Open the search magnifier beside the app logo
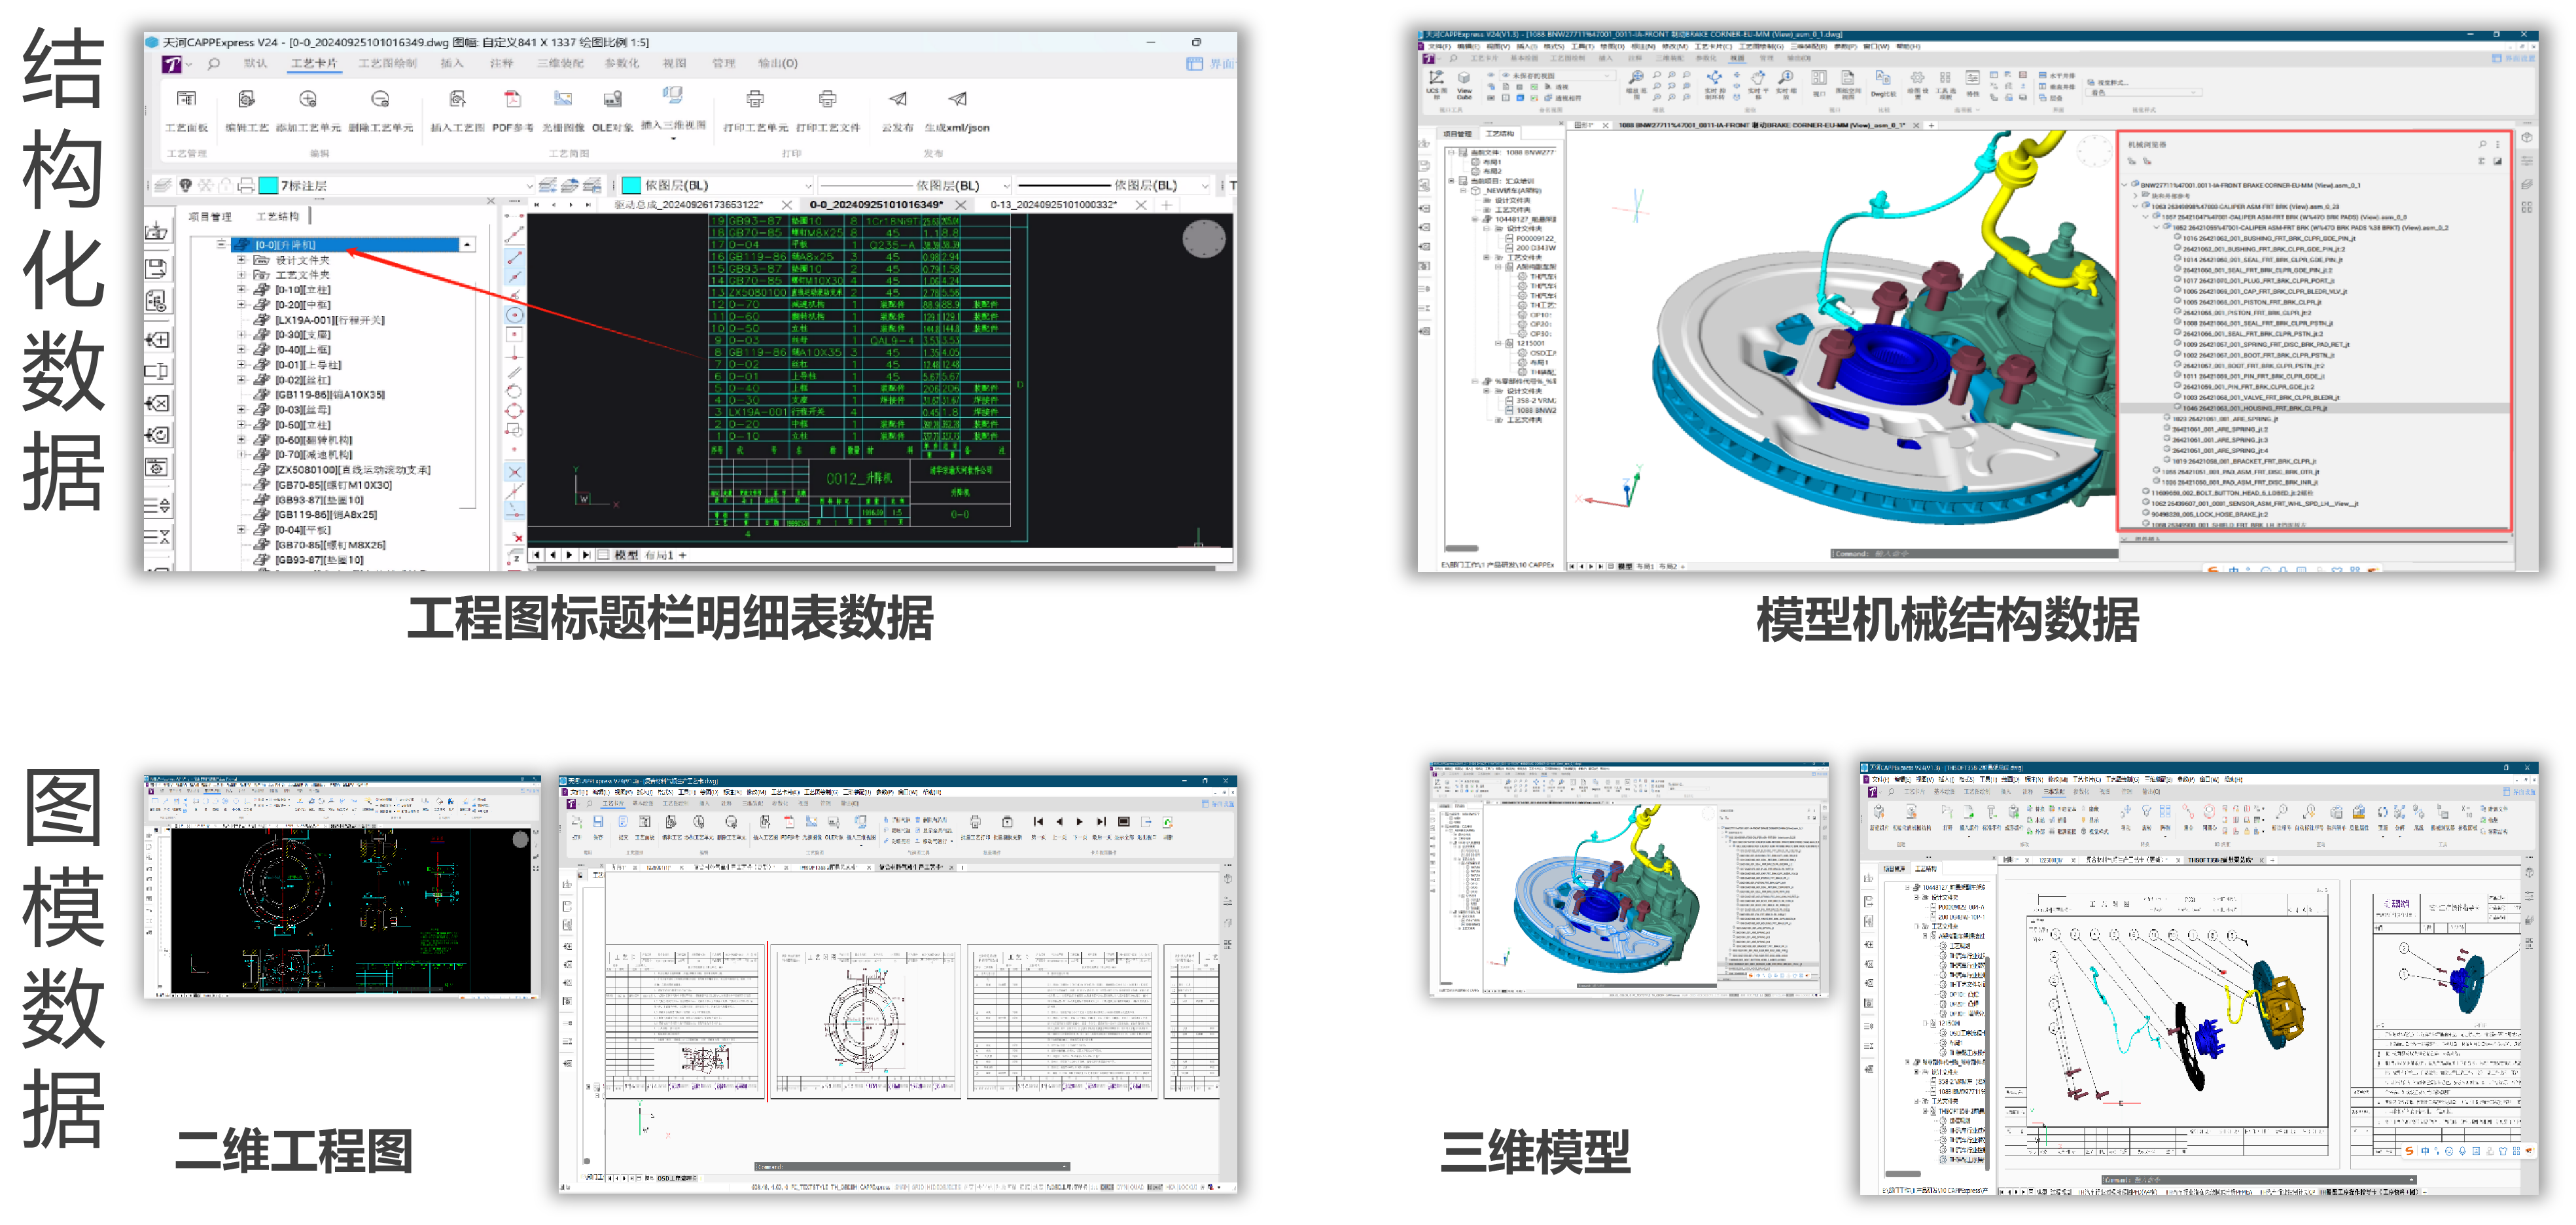The height and width of the screenshot is (1225, 2576). pos(213,64)
